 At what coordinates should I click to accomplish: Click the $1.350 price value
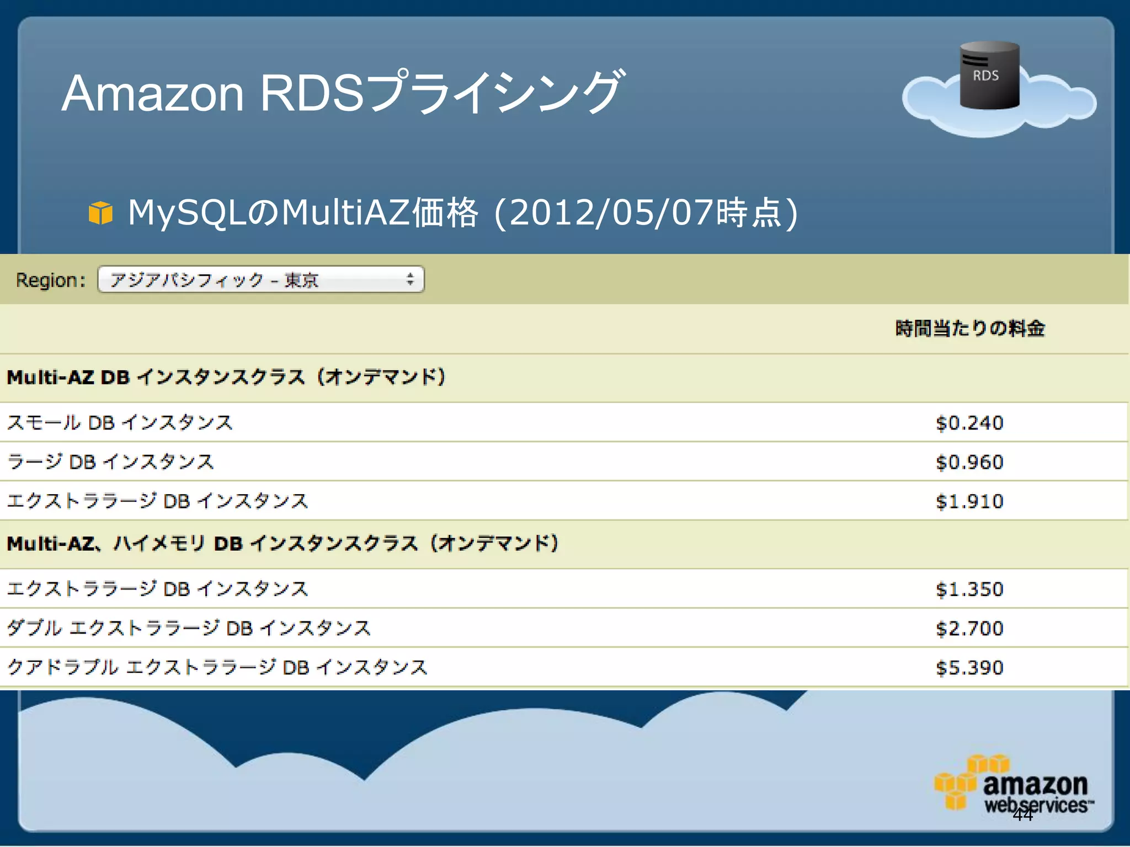tap(969, 589)
